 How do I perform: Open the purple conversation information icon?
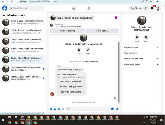pos(116,18)
